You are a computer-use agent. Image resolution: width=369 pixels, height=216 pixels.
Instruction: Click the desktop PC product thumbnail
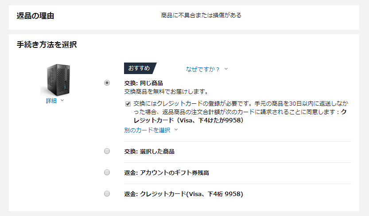55,79
